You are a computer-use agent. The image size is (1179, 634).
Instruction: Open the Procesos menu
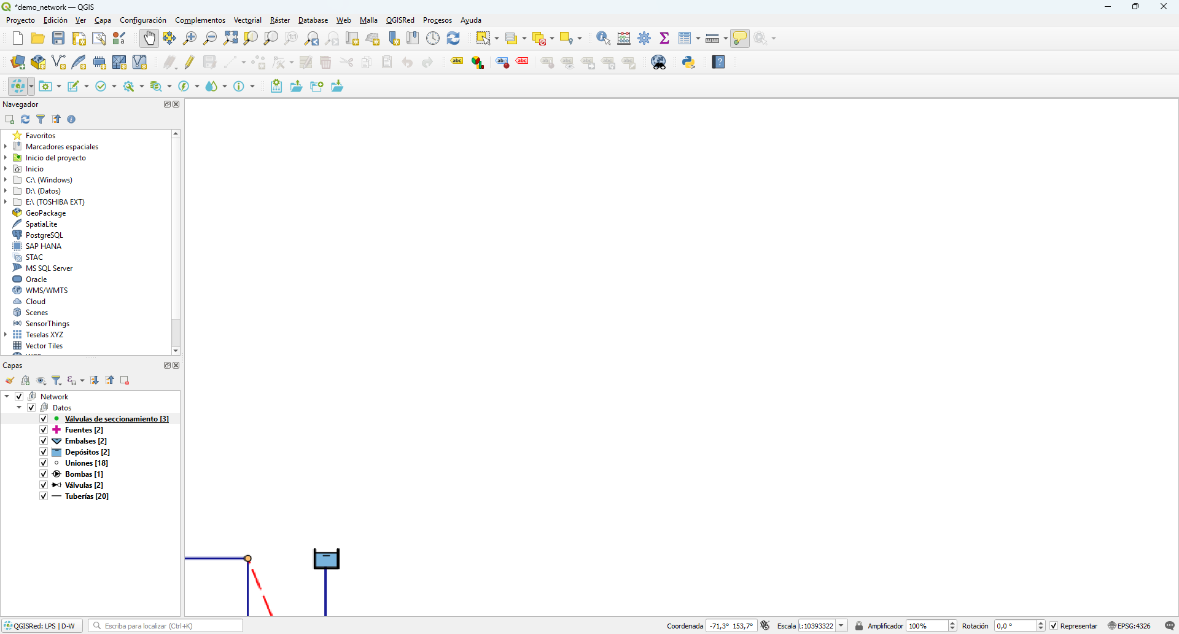(437, 20)
